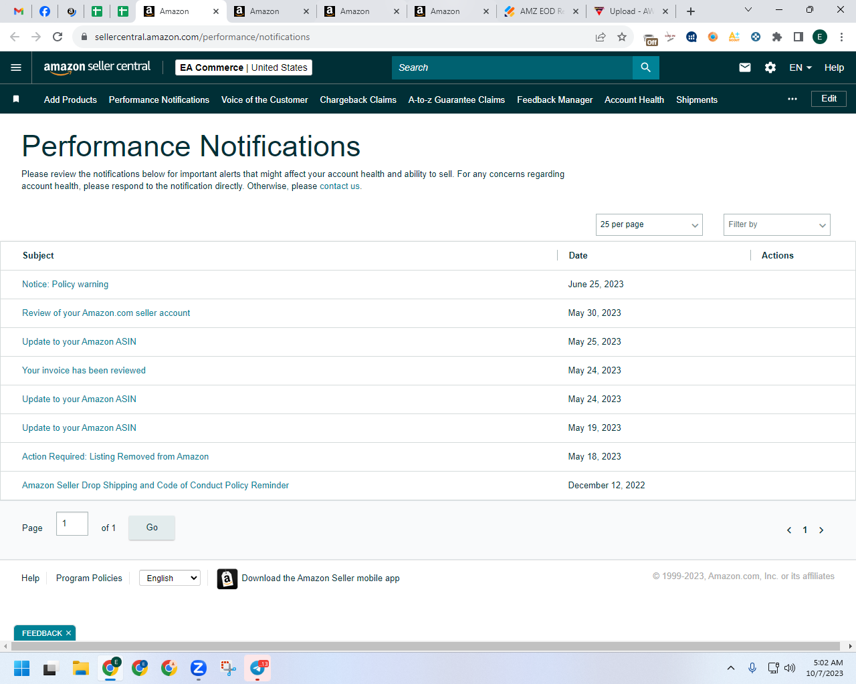Open Shipments menu item
The image size is (856, 684).
click(x=697, y=100)
